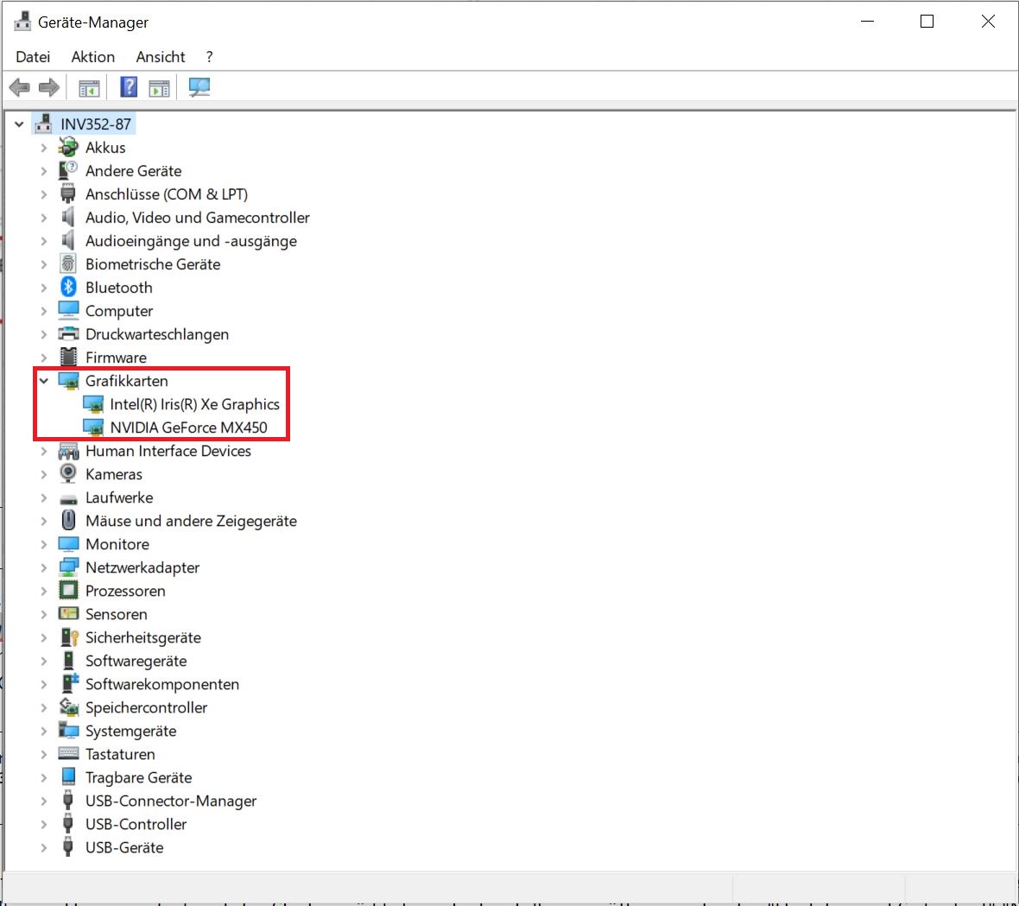Expand the Monitore category
1019x906 pixels.
(x=43, y=544)
